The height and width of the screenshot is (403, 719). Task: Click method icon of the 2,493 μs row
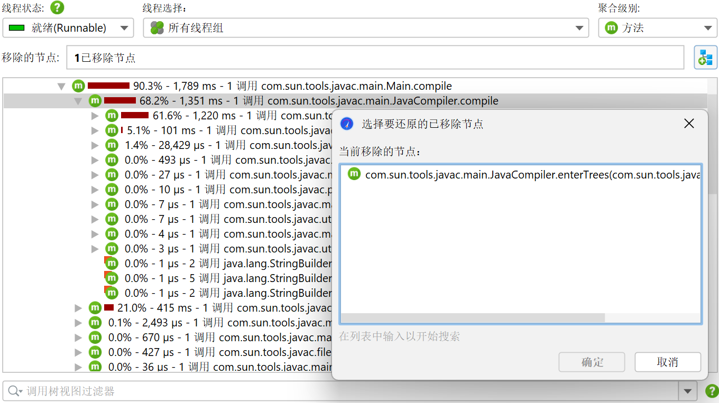pyautogui.click(x=95, y=323)
